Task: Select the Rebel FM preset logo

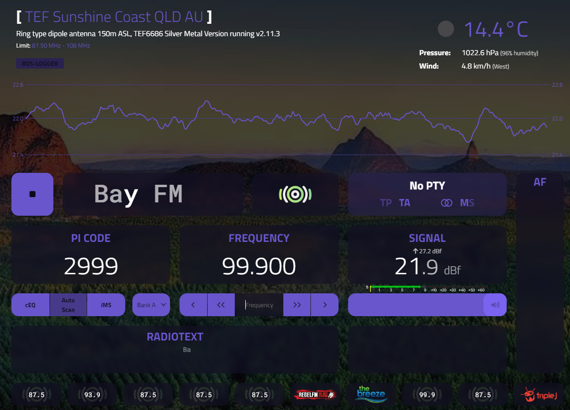Action: point(316,395)
